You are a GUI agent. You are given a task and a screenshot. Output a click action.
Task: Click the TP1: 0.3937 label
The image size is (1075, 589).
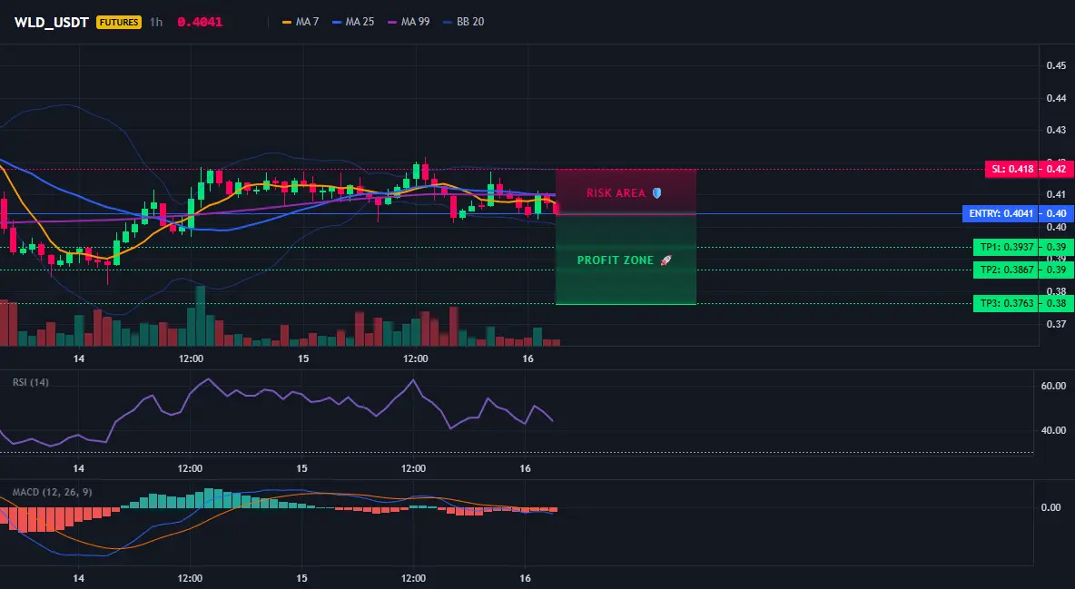click(x=1006, y=248)
